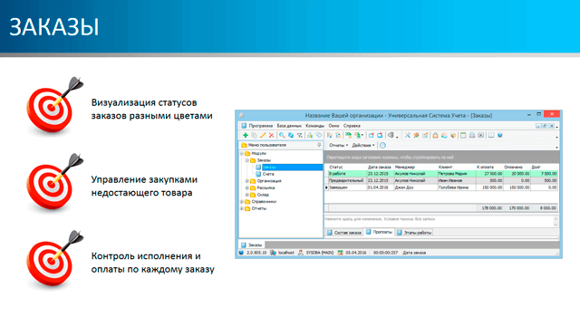Click the pencil Edit icon in toolbar
580x326 pixels.
click(x=263, y=135)
